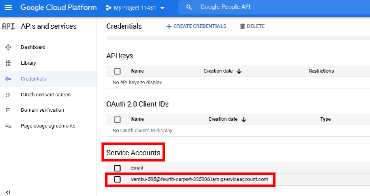Open the My Project 11481 dropdown
This screenshot has height=196, width=370.
135,8
